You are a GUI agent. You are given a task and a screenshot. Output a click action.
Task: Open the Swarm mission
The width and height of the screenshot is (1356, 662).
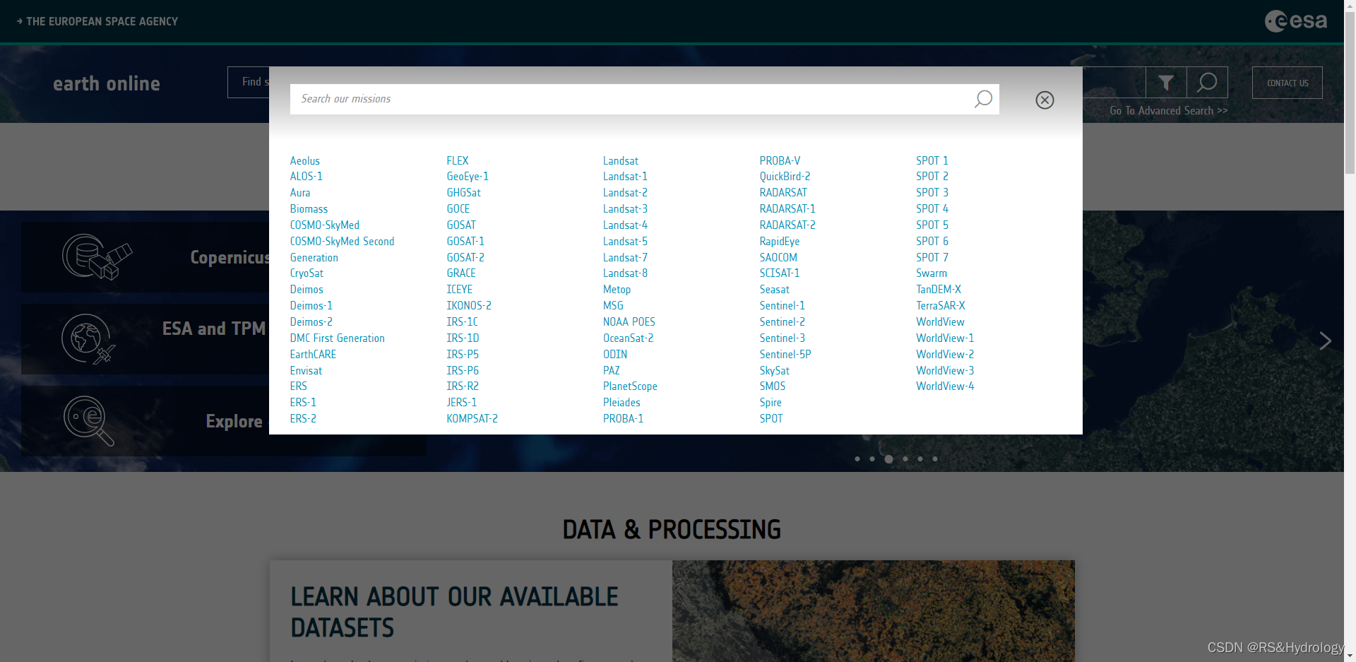pos(932,273)
